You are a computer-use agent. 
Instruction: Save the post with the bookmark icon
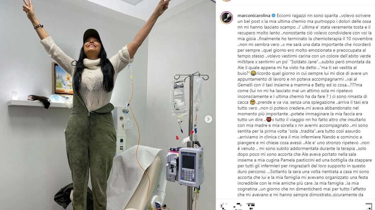click(369, 206)
